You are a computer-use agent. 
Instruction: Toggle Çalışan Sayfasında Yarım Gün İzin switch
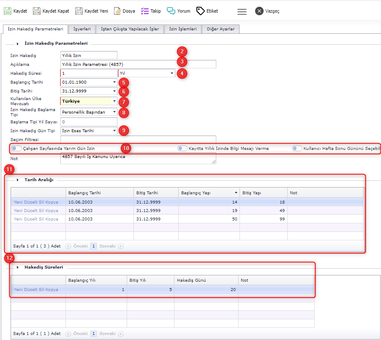pos(16,148)
